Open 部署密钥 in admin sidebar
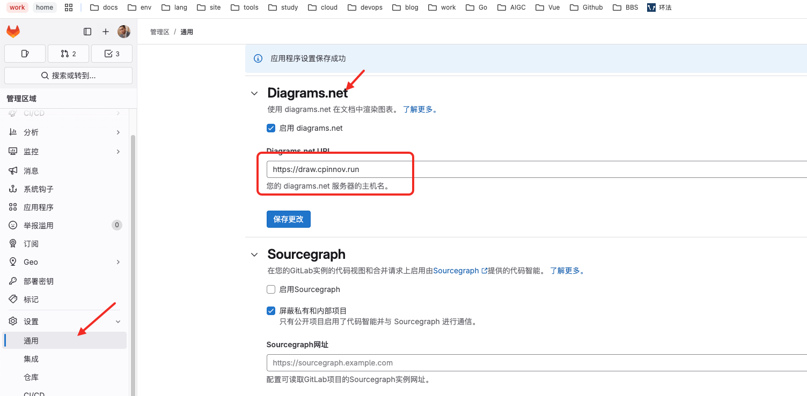Viewport: 807px width, 396px height. point(65,281)
